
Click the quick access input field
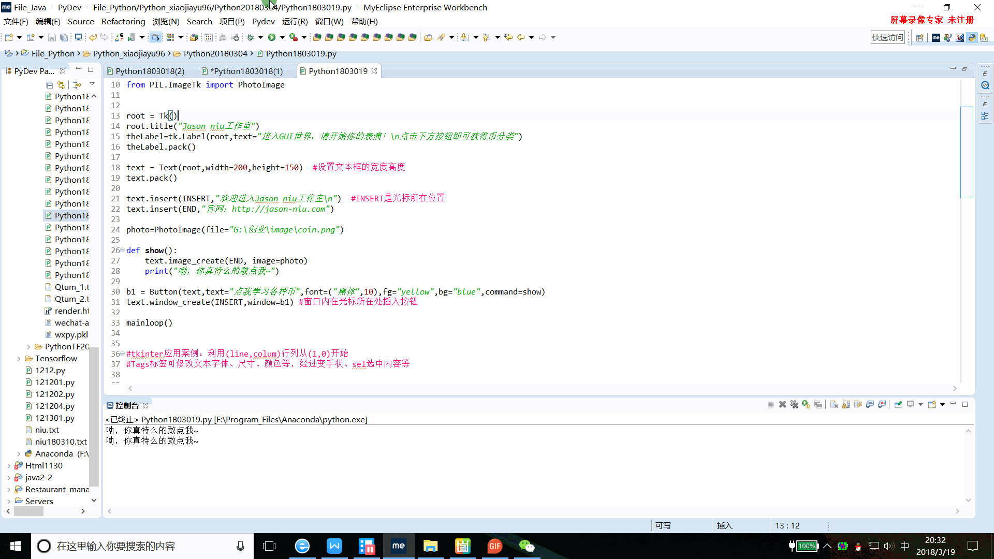pos(887,37)
